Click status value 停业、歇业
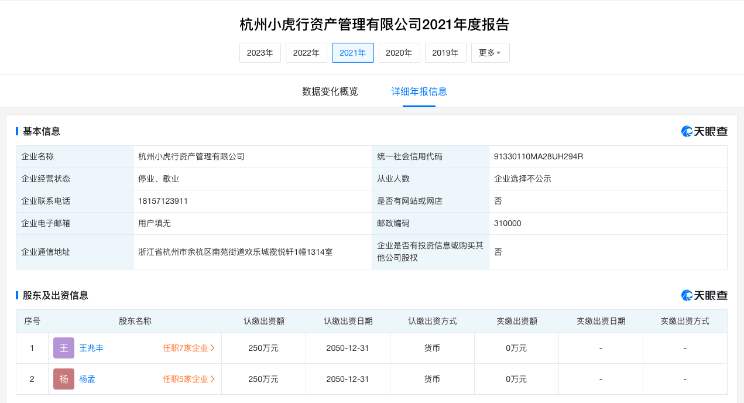The image size is (744, 403). pyautogui.click(x=159, y=179)
